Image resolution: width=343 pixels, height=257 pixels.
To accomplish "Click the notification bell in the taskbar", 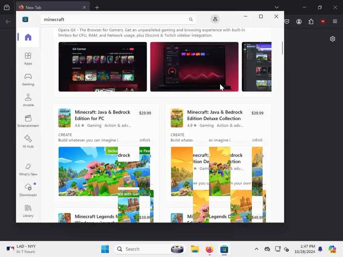I will (x=320, y=249).
